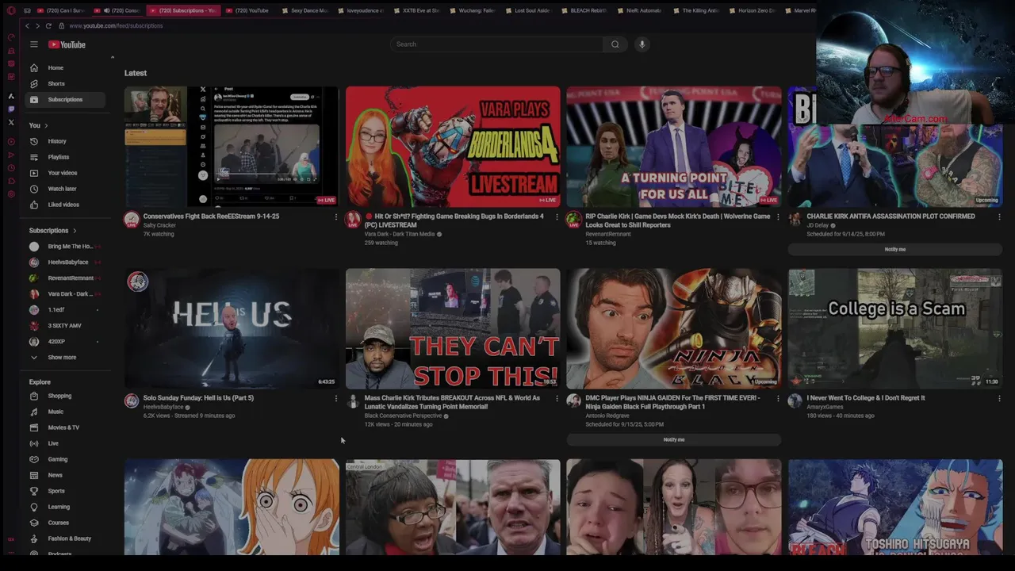Screen dimensions: 1015x571
Task: Select the address bar URL field
Action: (117, 25)
